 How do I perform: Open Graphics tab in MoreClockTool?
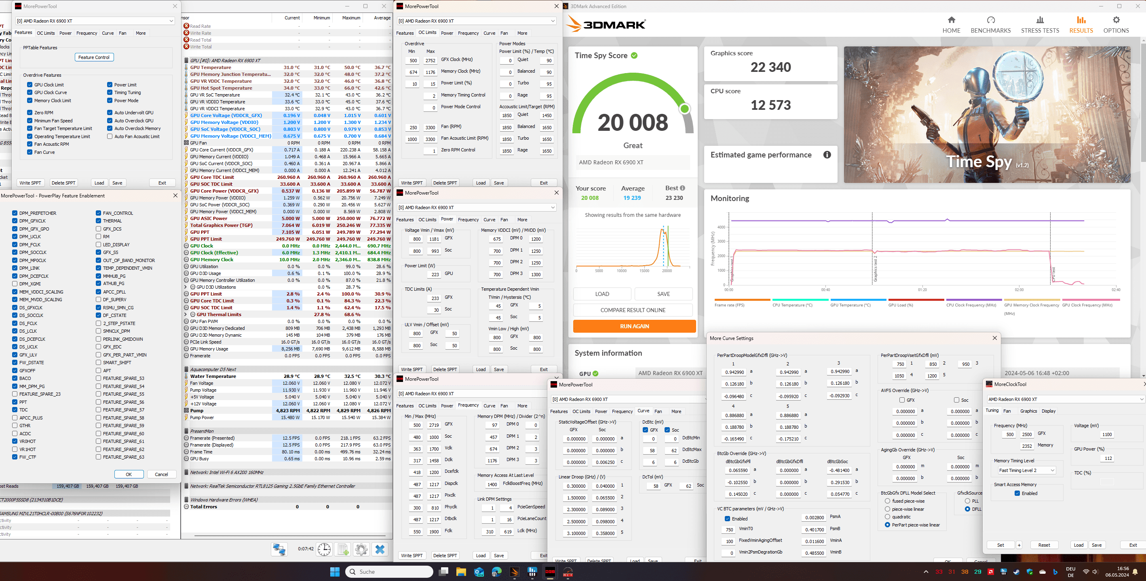click(x=1028, y=411)
